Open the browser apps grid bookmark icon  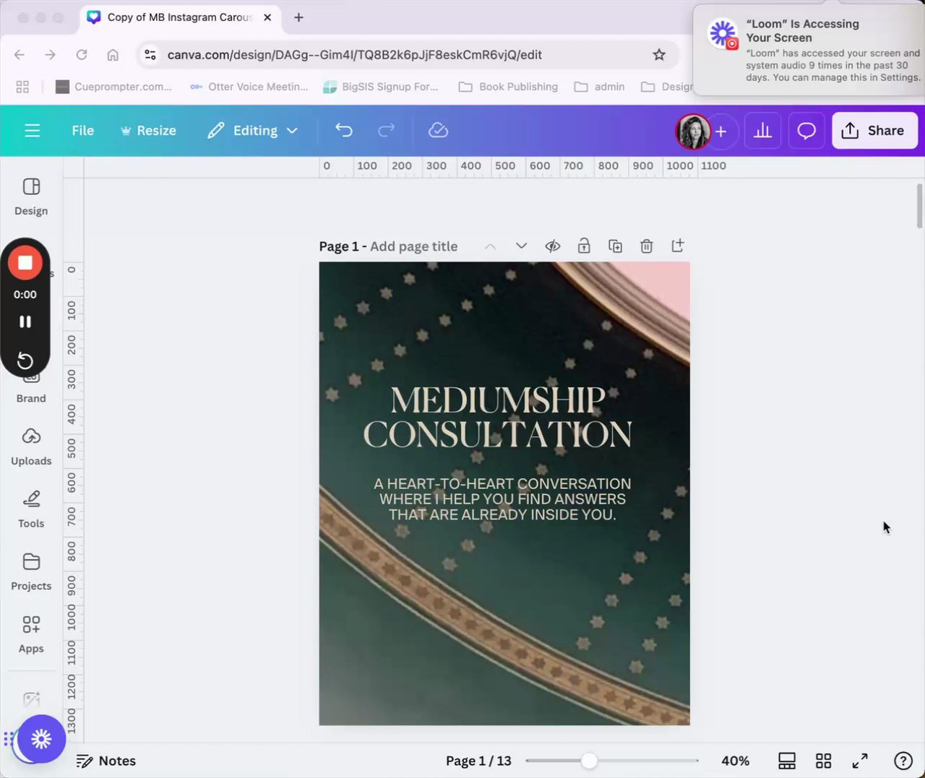22,87
